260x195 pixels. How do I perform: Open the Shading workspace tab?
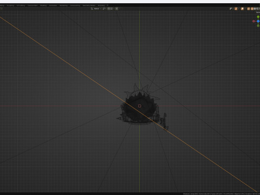[x=43, y=5]
